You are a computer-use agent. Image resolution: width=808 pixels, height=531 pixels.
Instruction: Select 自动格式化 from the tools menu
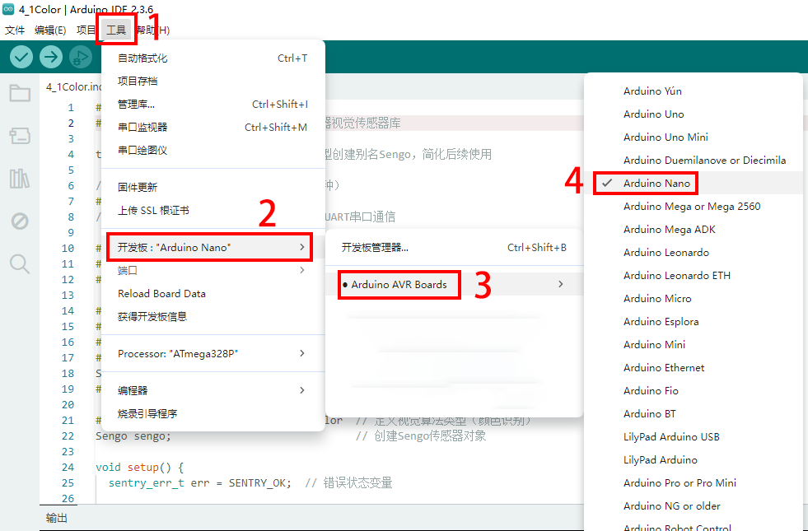coord(213,58)
